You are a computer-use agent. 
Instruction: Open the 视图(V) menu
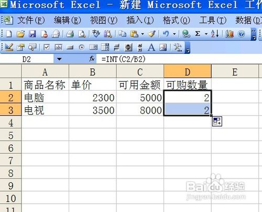(104, 20)
